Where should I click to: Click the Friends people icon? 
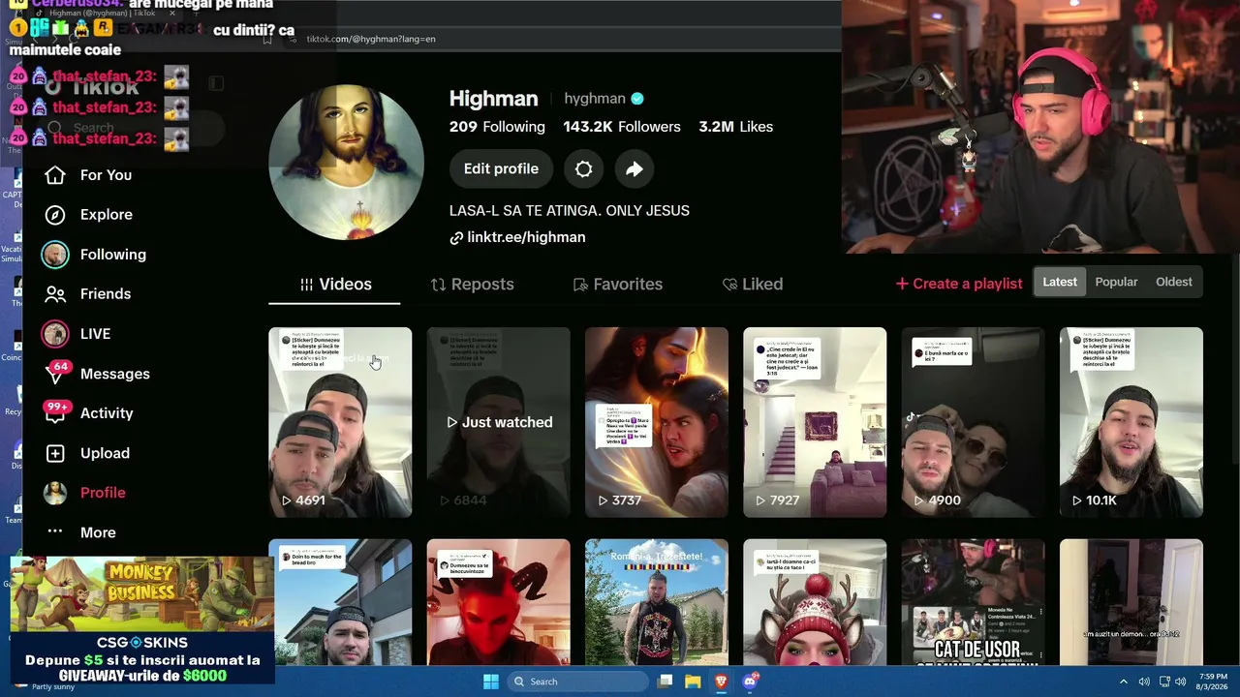click(55, 294)
